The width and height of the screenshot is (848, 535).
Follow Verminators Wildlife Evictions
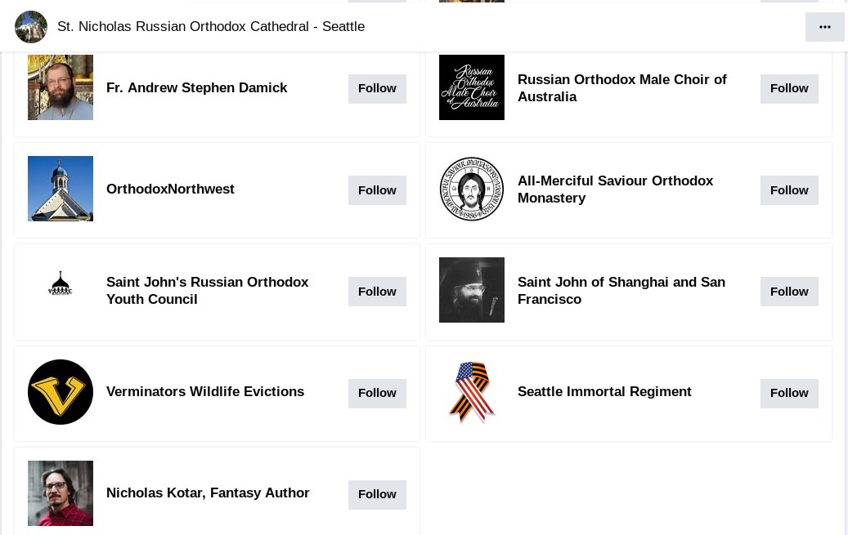(377, 394)
